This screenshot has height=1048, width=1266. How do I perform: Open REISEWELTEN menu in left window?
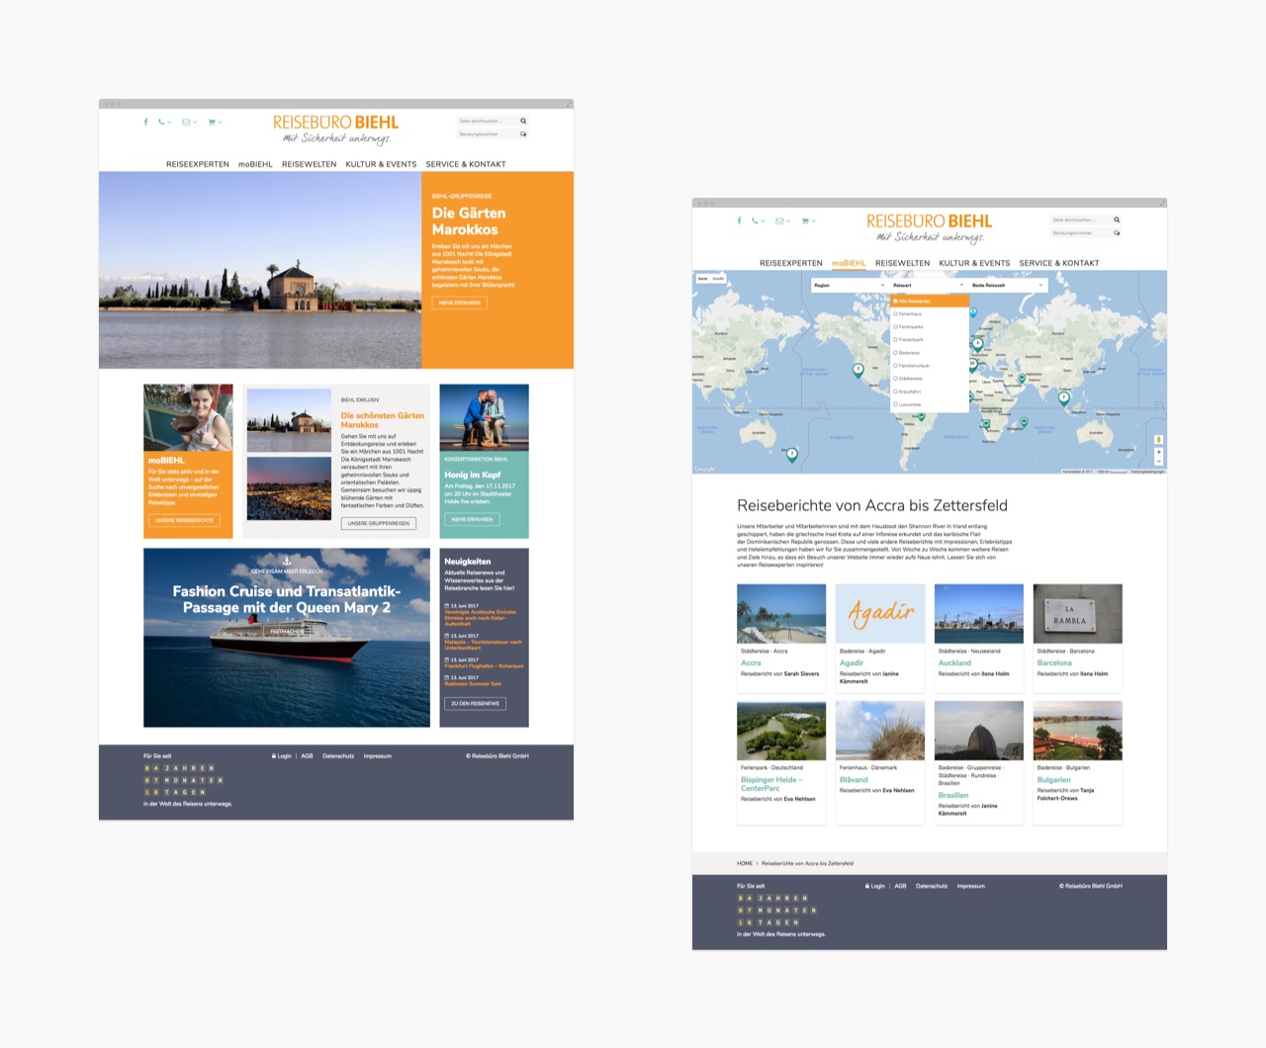click(309, 164)
